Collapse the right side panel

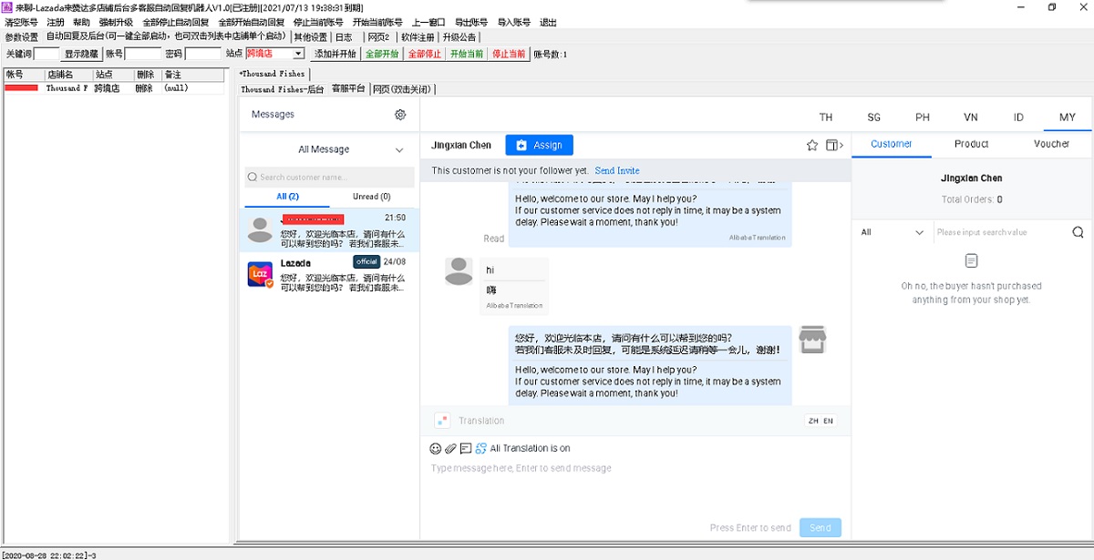[834, 145]
